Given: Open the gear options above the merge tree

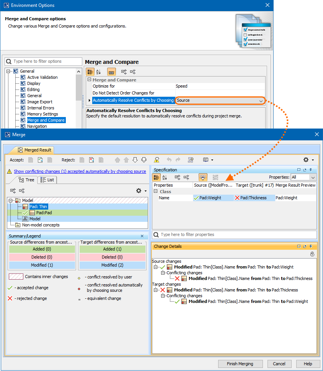Looking at the screenshot, I should click(x=141, y=190).
